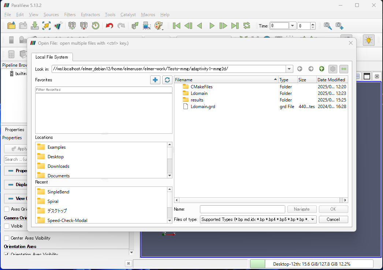Jump to last frame
This screenshot has height=270, width=383.
235,26
